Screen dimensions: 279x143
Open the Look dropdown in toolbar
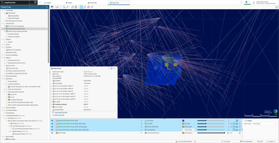pos(58,7)
